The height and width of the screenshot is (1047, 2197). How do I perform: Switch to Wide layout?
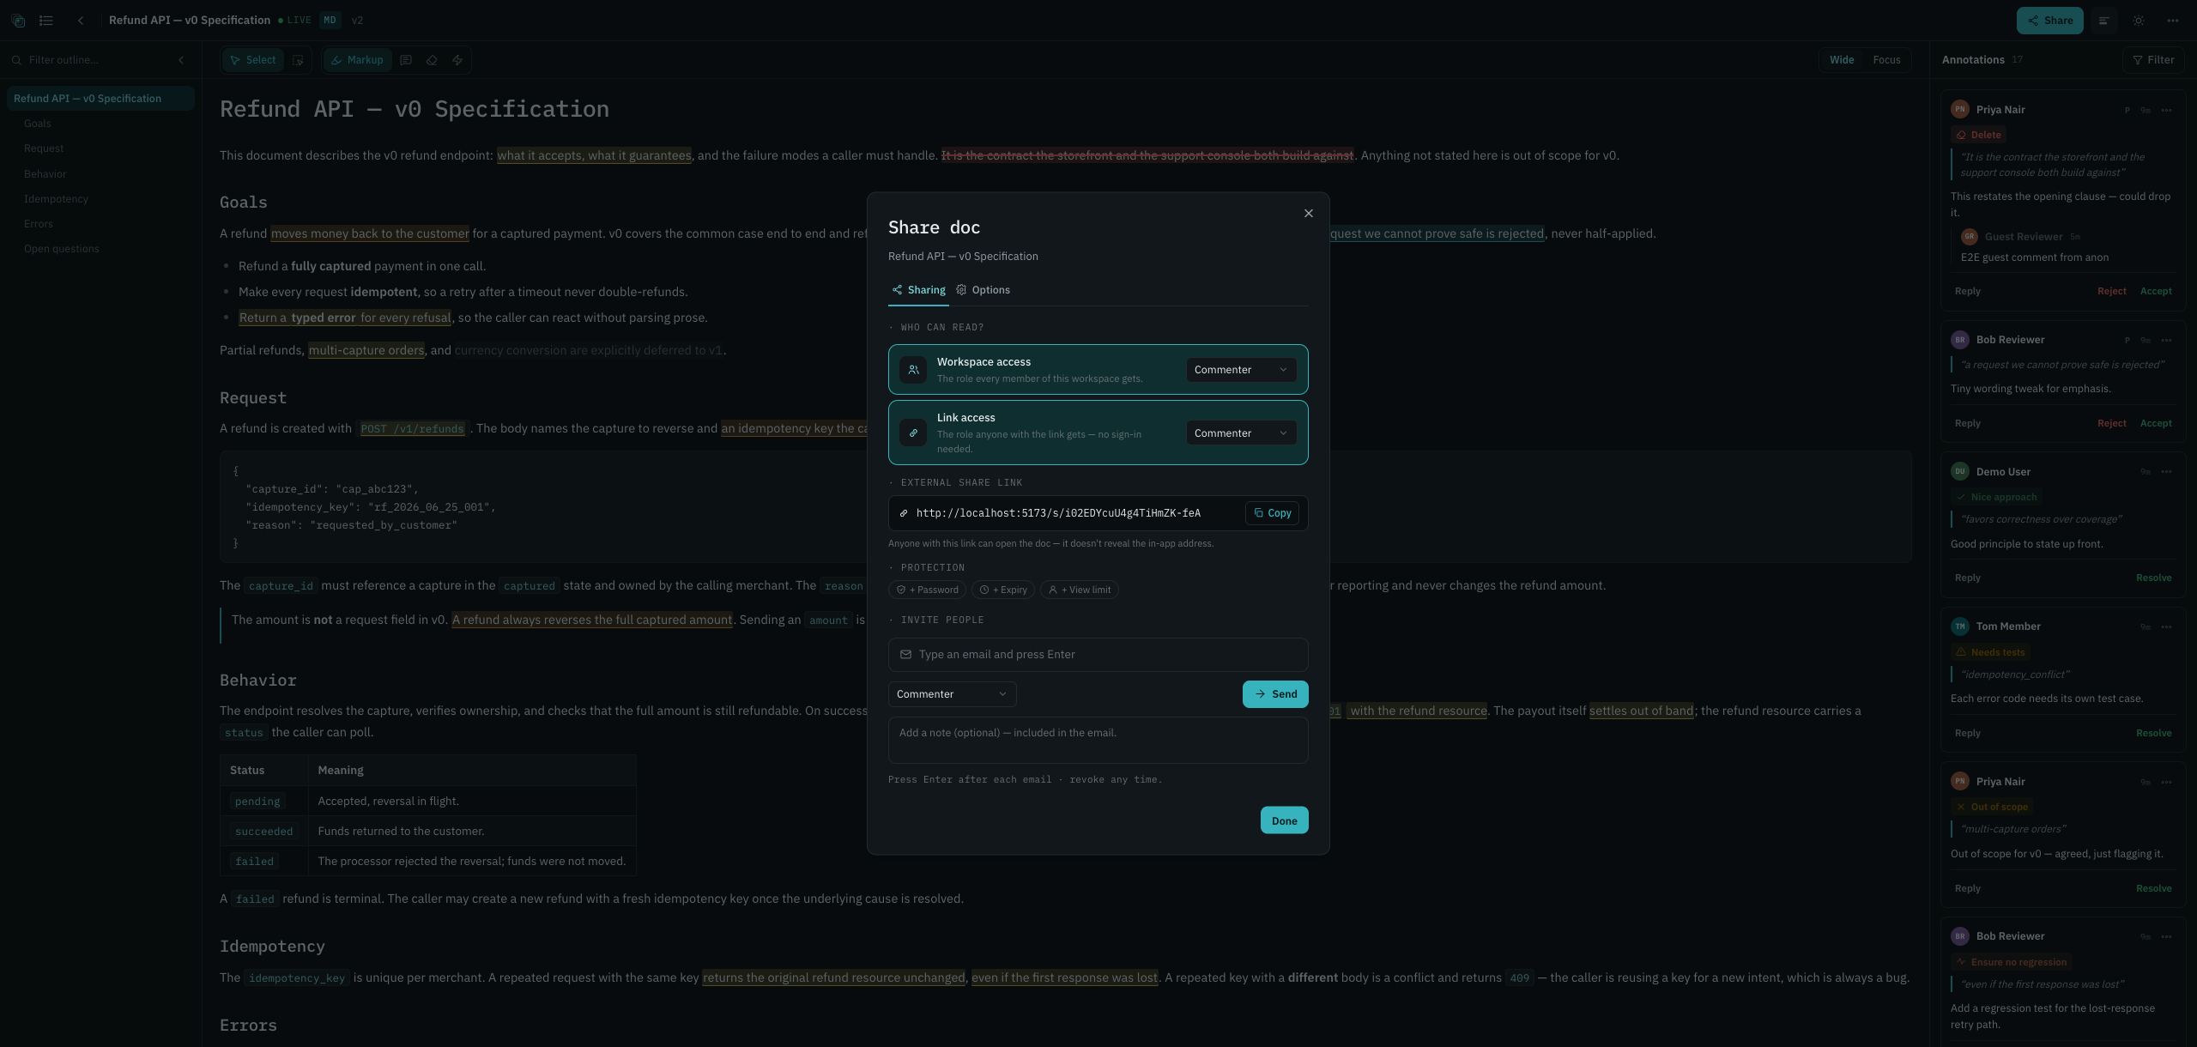[1842, 60]
